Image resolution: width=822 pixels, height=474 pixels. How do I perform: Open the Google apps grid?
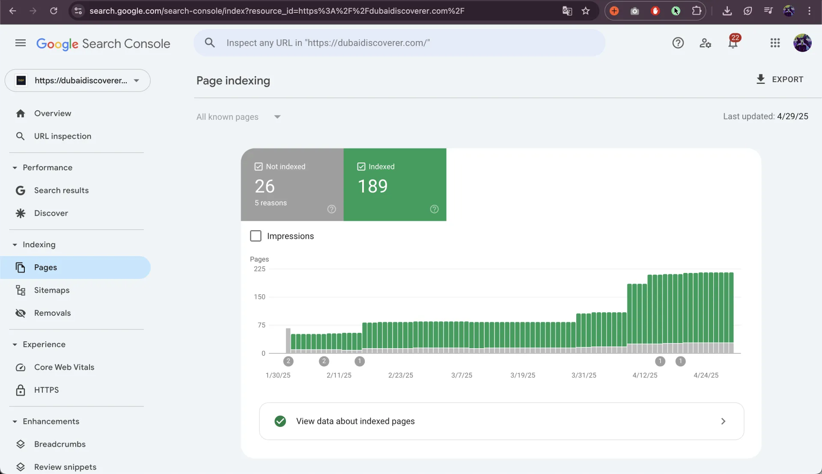coord(775,43)
